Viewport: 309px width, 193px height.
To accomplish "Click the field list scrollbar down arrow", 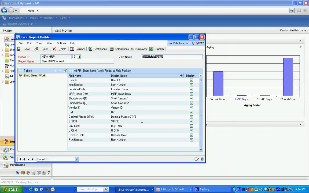I will [x=201, y=149].
